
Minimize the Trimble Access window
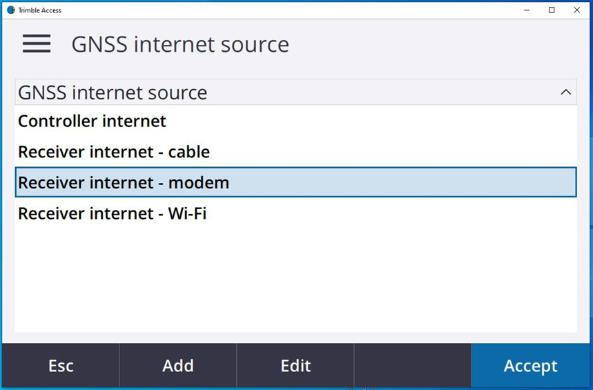pyautogui.click(x=527, y=10)
